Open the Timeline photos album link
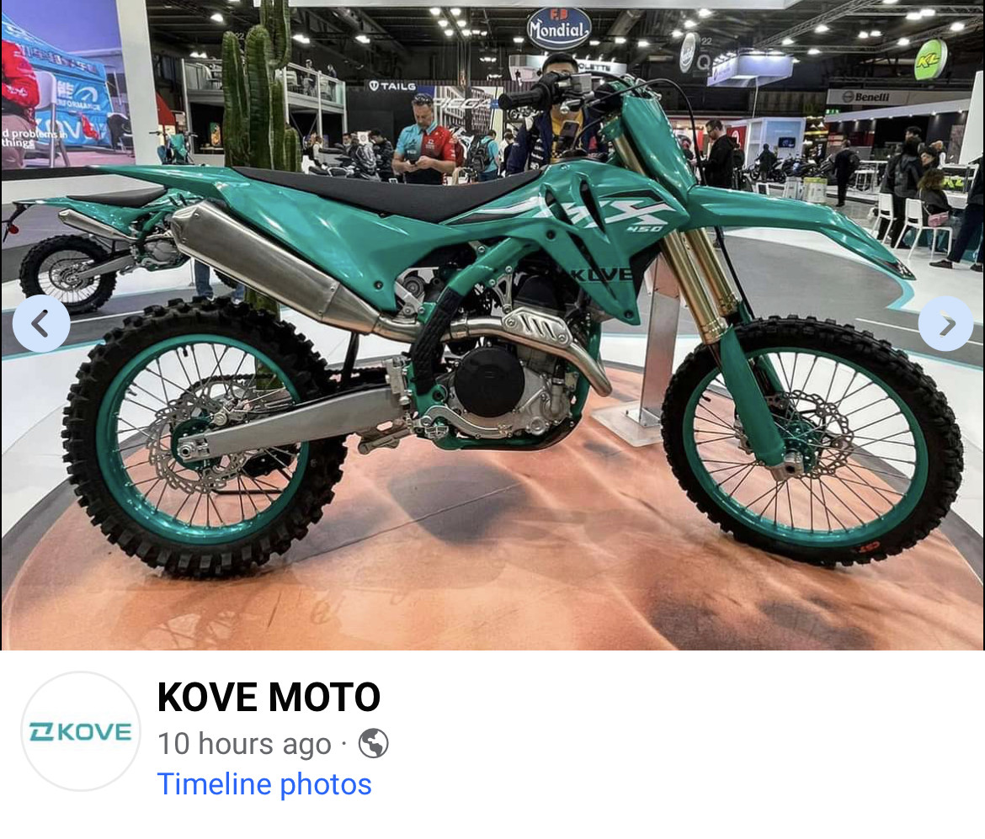 pos(264,783)
